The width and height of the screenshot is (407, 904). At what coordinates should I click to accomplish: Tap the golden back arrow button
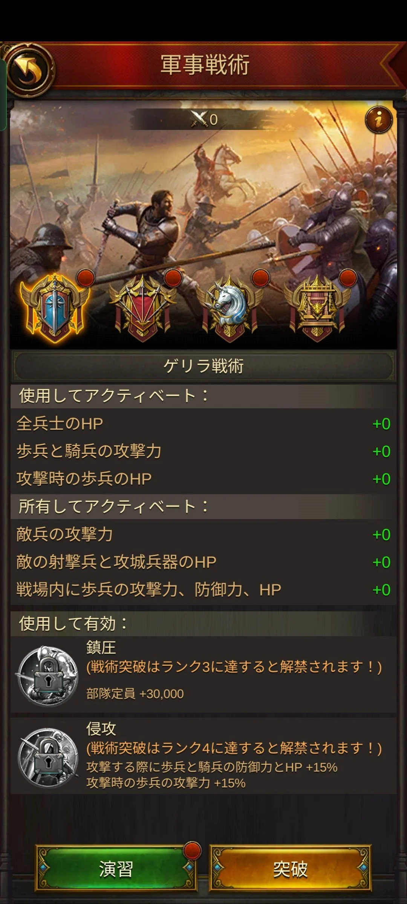pos(29,69)
